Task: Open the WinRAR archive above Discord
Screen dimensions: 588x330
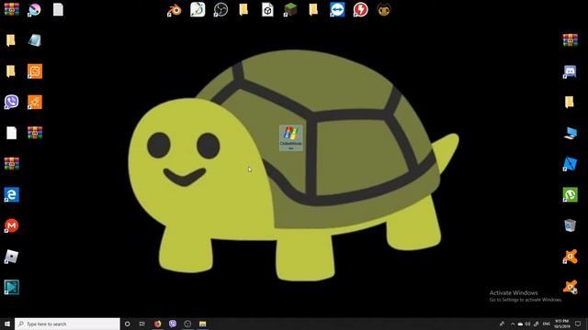Action: pyautogui.click(x=570, y=40)
